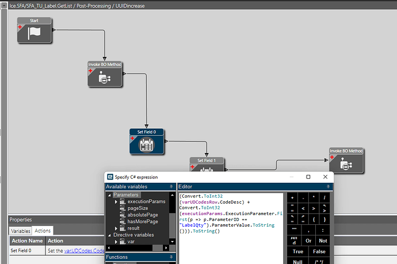The image size is (397, 264).
Task: Pin the Functions panel
Action: pos(171,257)
